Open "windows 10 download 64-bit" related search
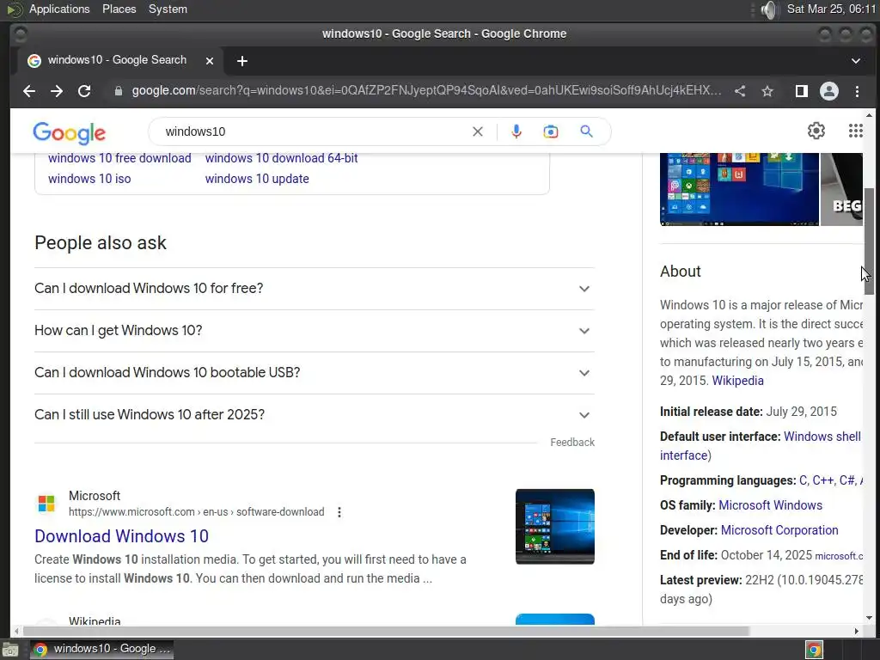 click(x=281, y=158)
